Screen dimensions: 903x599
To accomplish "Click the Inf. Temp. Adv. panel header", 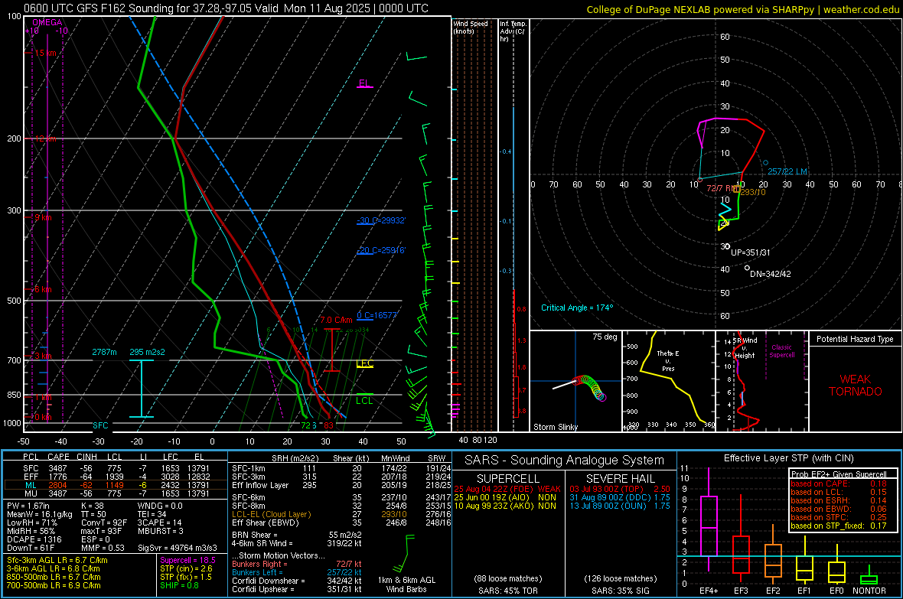I will [x=513, y=31].
